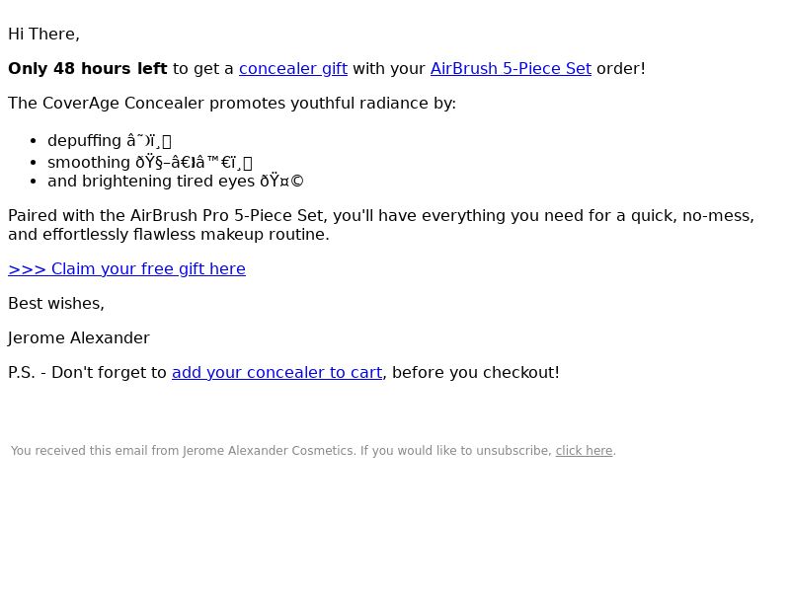Click the unsubscribe 'click here' link
This screenshot has height=592, width=790.
tap(584, 451)
